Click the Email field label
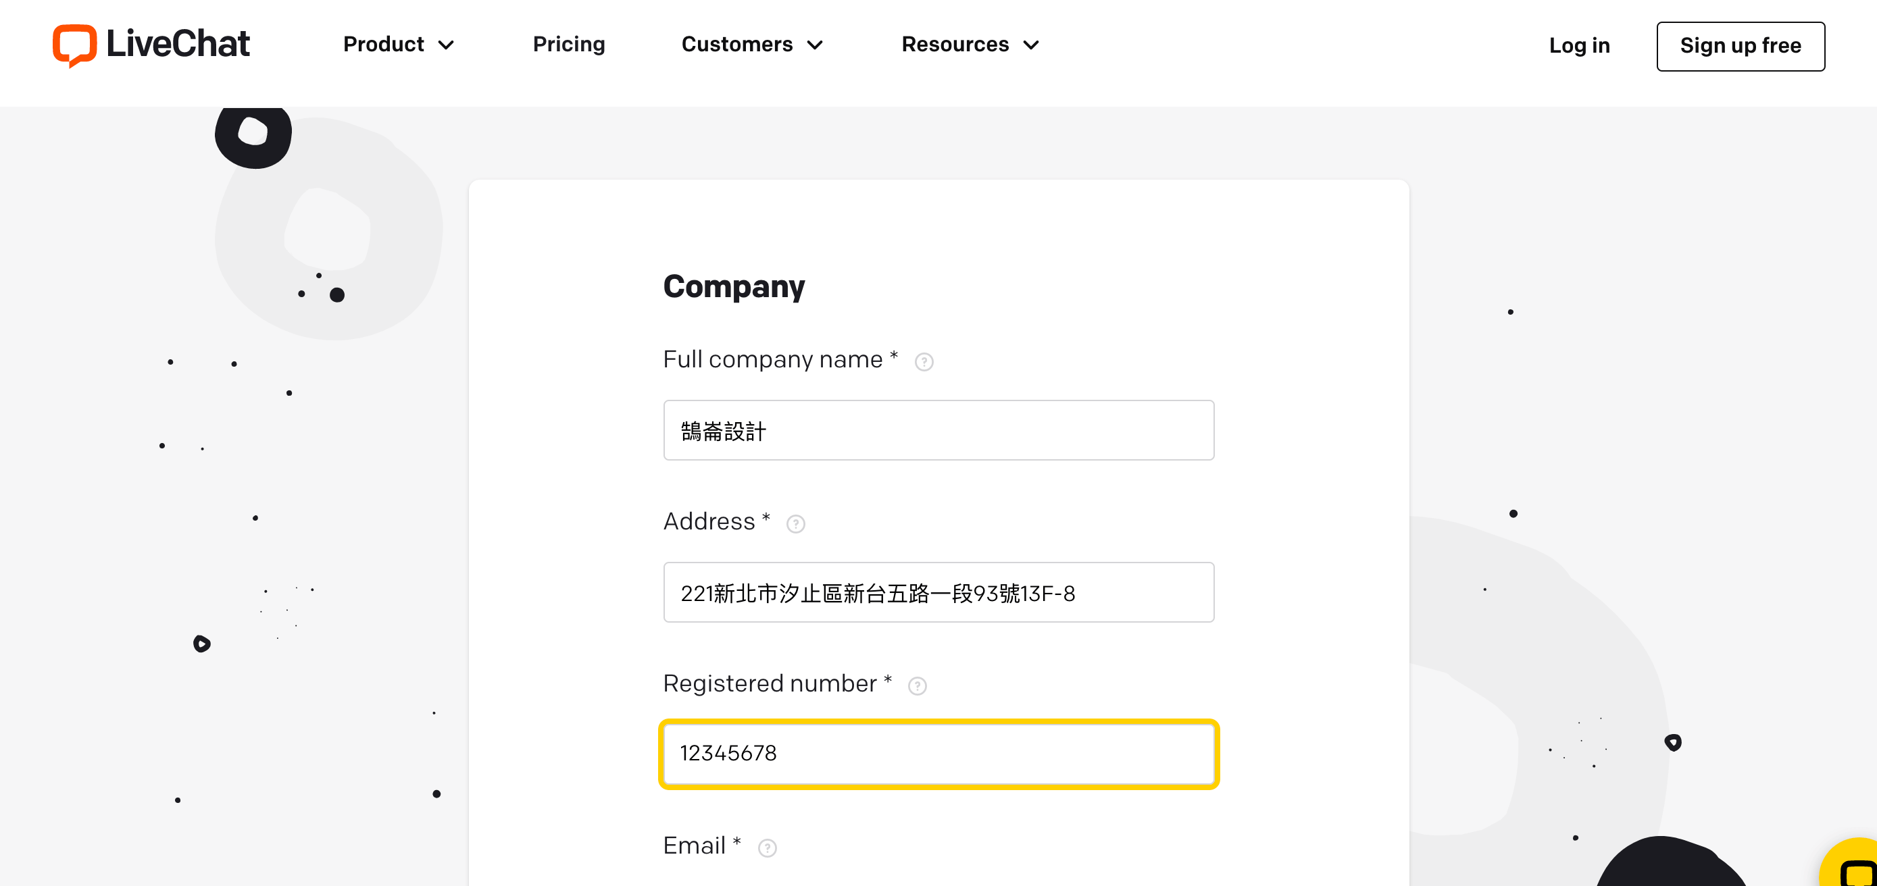 coord(695,846)
